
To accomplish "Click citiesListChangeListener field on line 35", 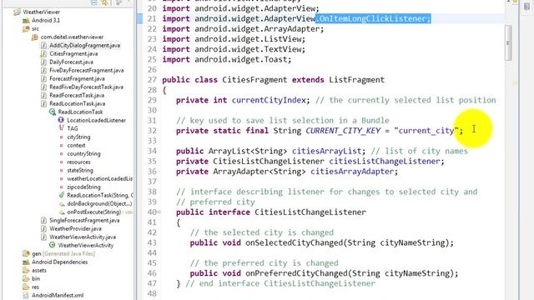I will [385, 161].
